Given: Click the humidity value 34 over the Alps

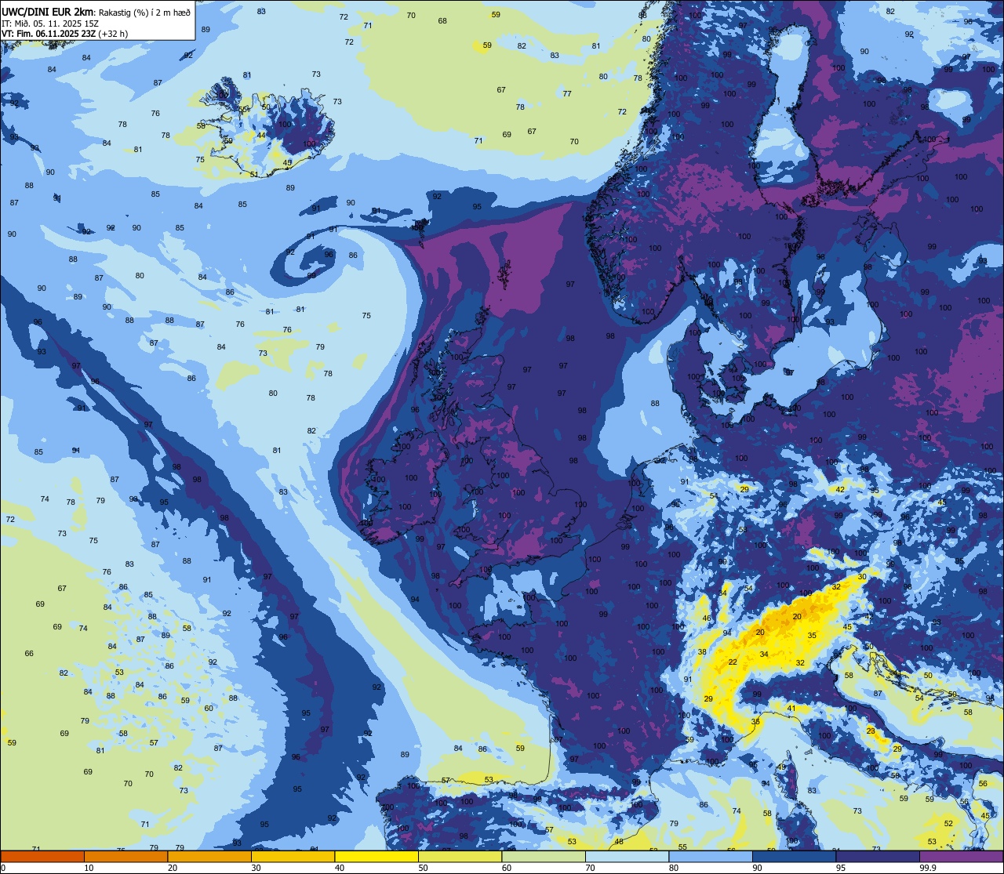Looking at the screenshot, I should point(764,655).
